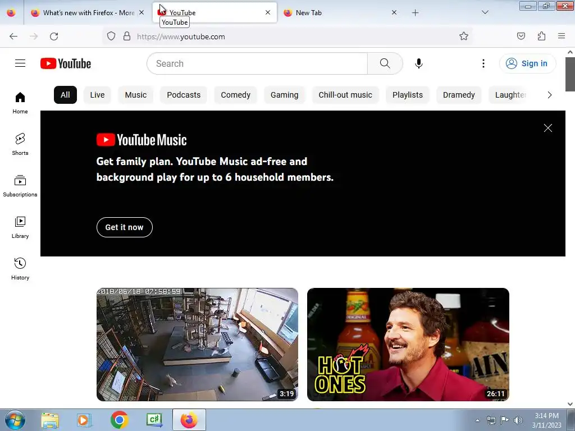Image resolution: width=575 pixels, height=431 pixels.
Task: Open a new tab with plus button
Action: (415, 13)
